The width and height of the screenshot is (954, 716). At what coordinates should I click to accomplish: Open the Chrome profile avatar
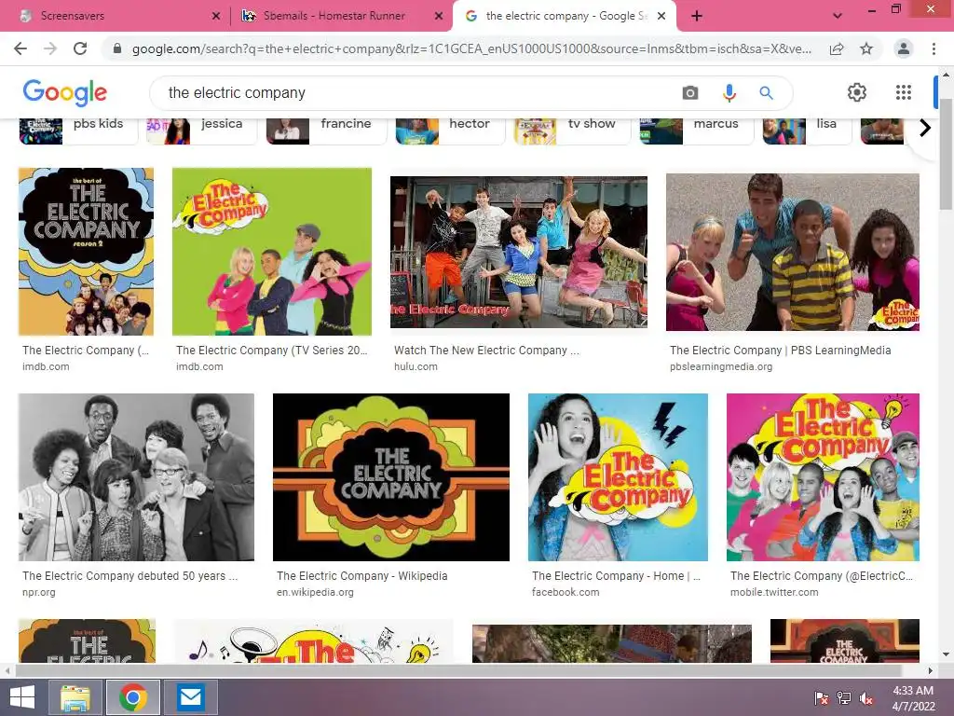point(904,48)
